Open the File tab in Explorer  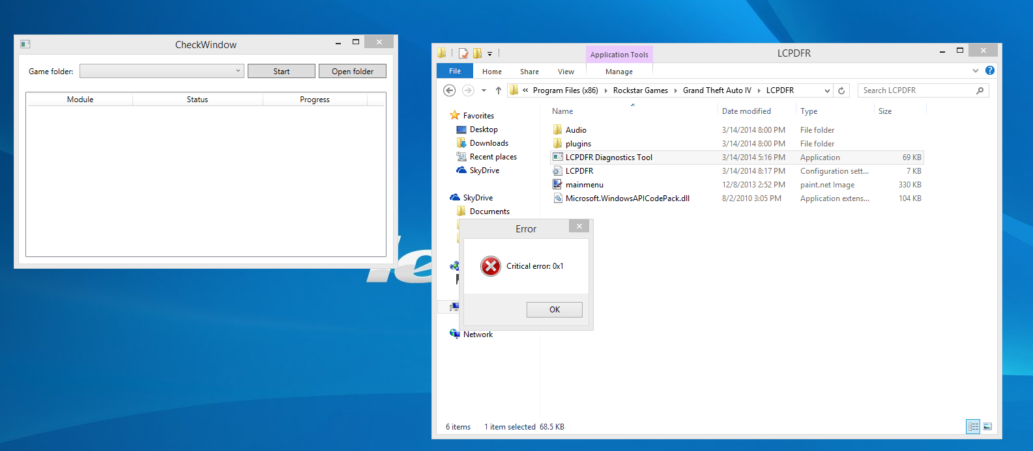point(455,71)
